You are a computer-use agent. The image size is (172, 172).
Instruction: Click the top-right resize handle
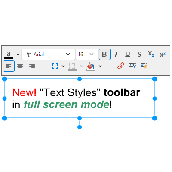(x=154, y=79)
